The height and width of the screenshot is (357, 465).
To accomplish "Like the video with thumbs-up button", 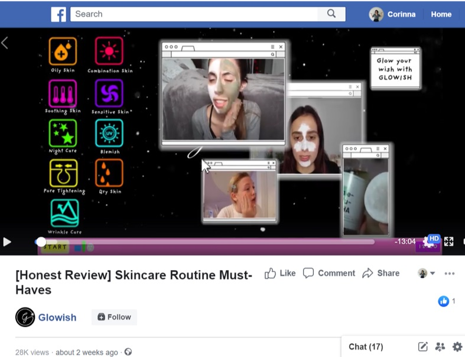I will point(280,273).
